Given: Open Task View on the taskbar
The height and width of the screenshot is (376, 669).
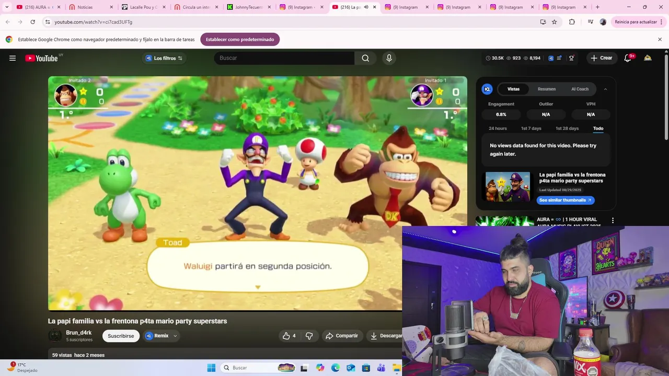Looking at the screenshot, I should pyautogui.click(x=304, y=368).
